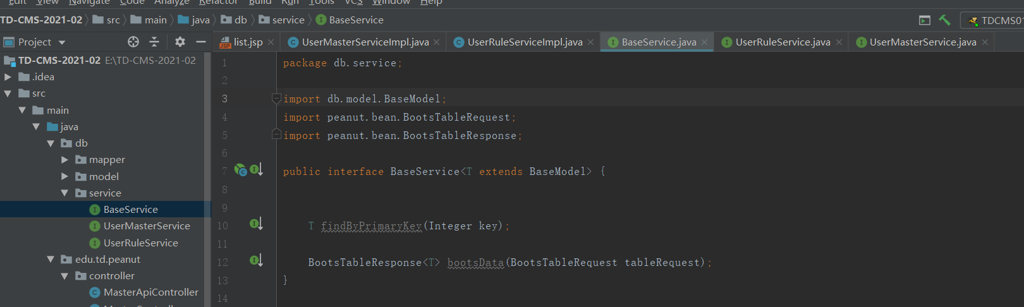Expand the mapper package
1024x307 pixels.
tap(64, 160)
